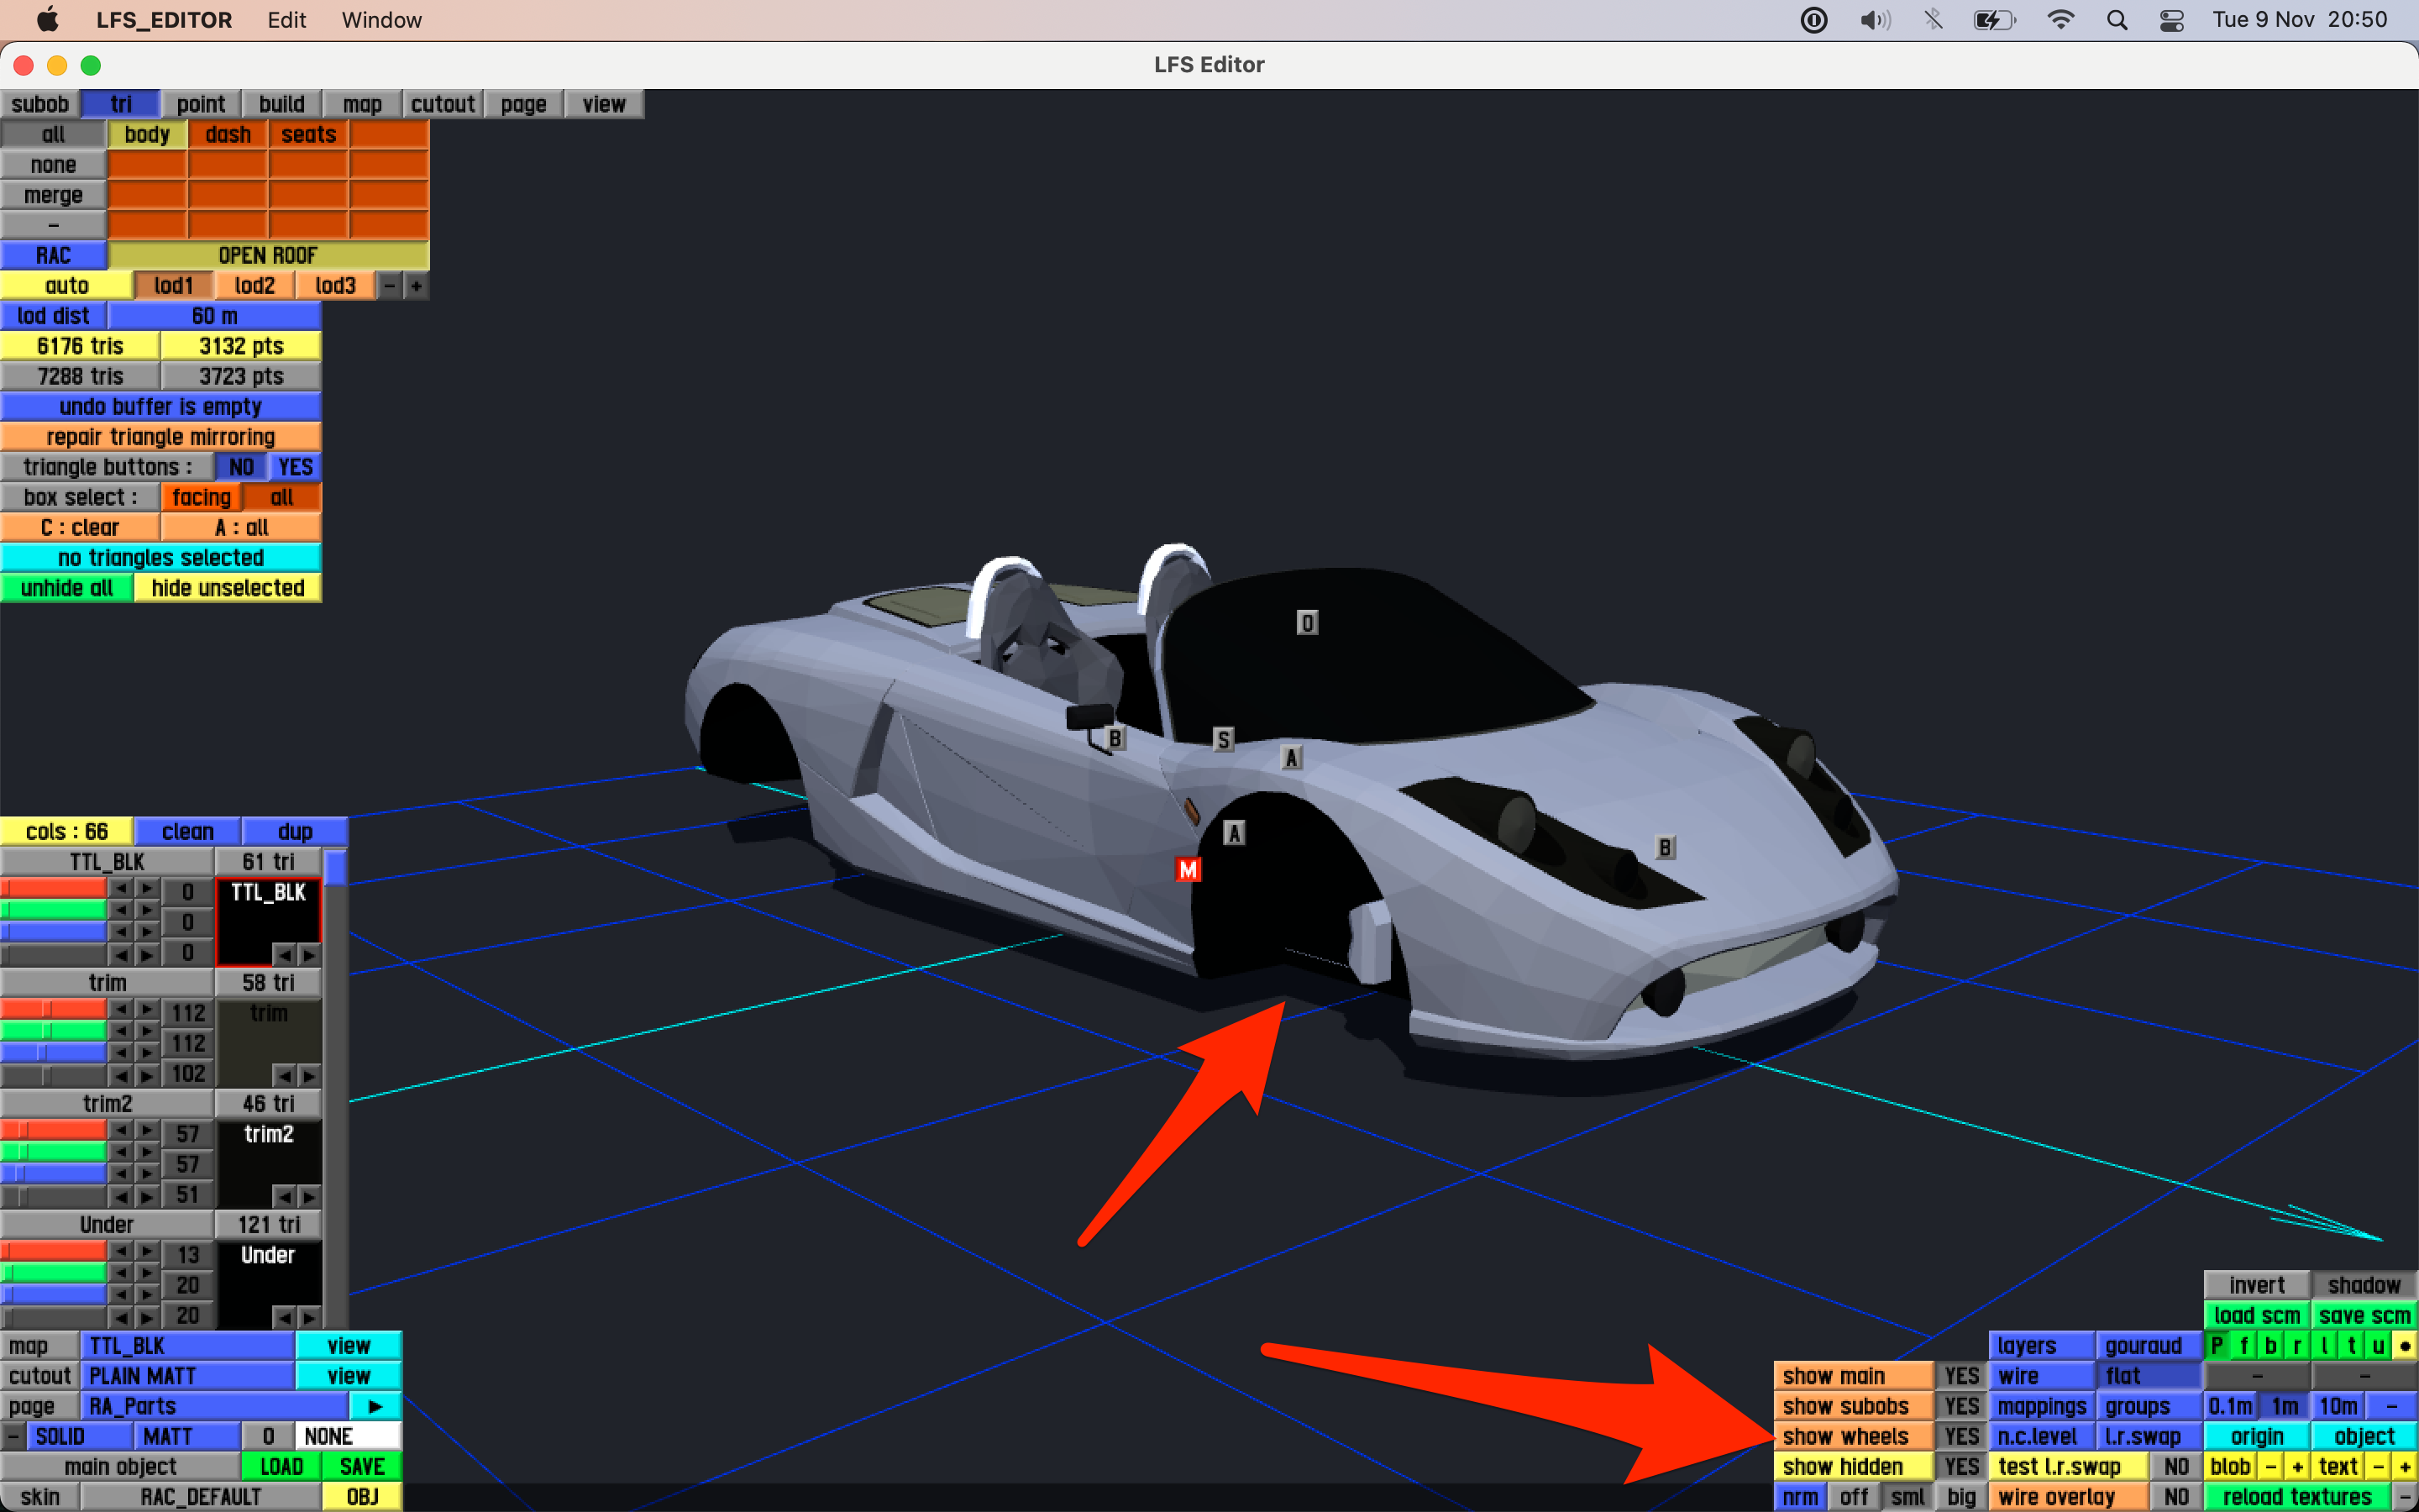
Task: Click the reload textures button
Action: (x=2296, y=1497)
